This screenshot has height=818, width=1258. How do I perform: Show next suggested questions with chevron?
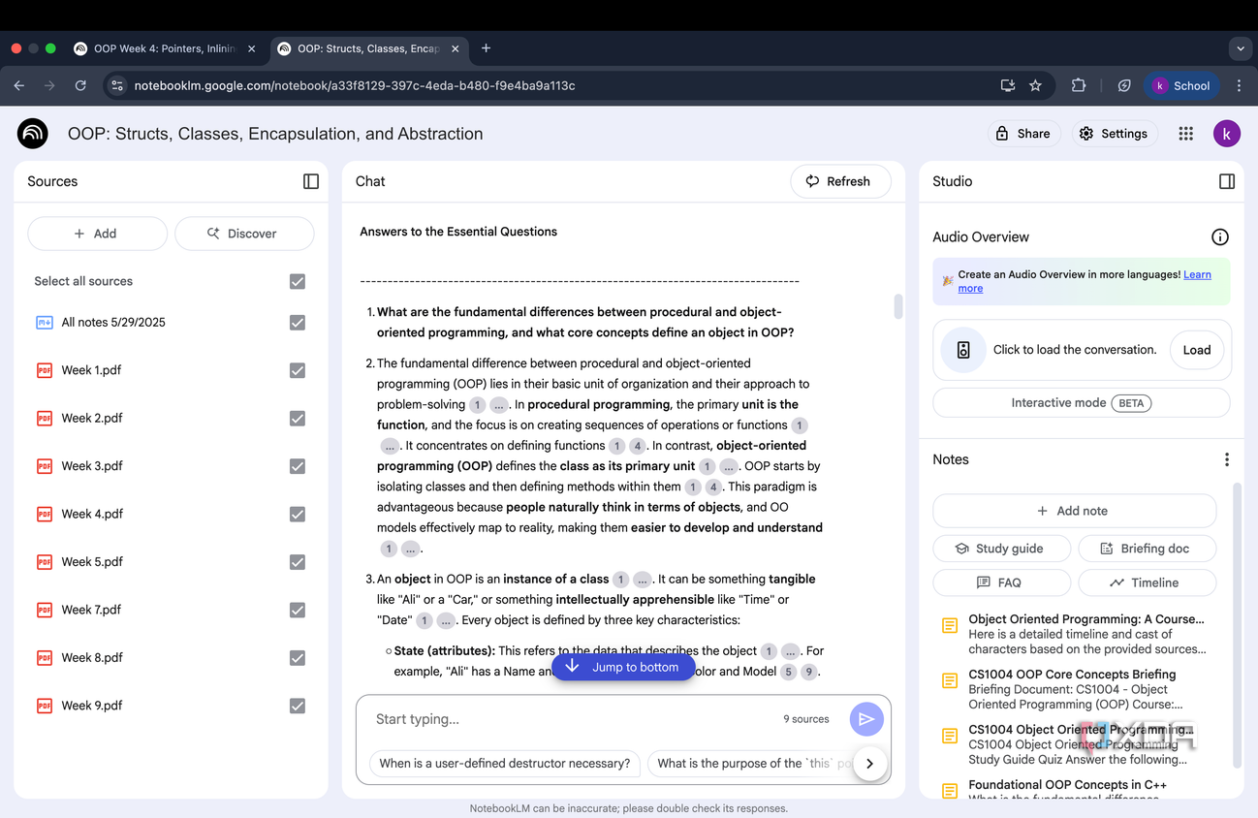click(869, 764)
